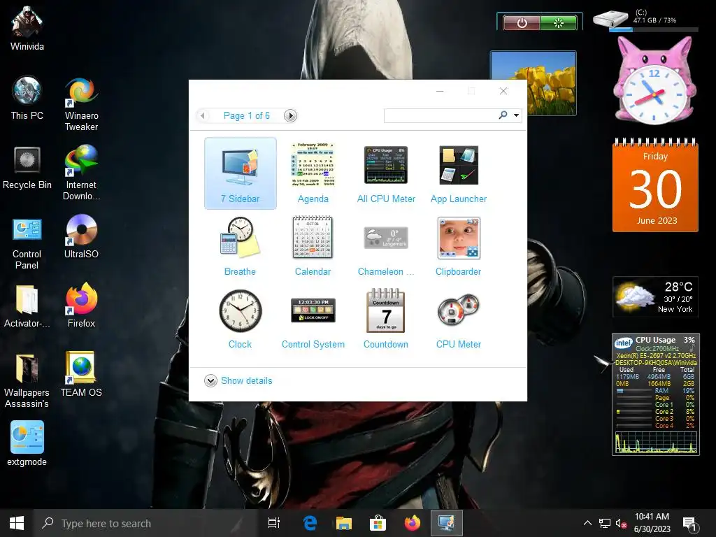Click the network tray icon
This screenshot has width=716, height=537.
click(x=605, y=523)
